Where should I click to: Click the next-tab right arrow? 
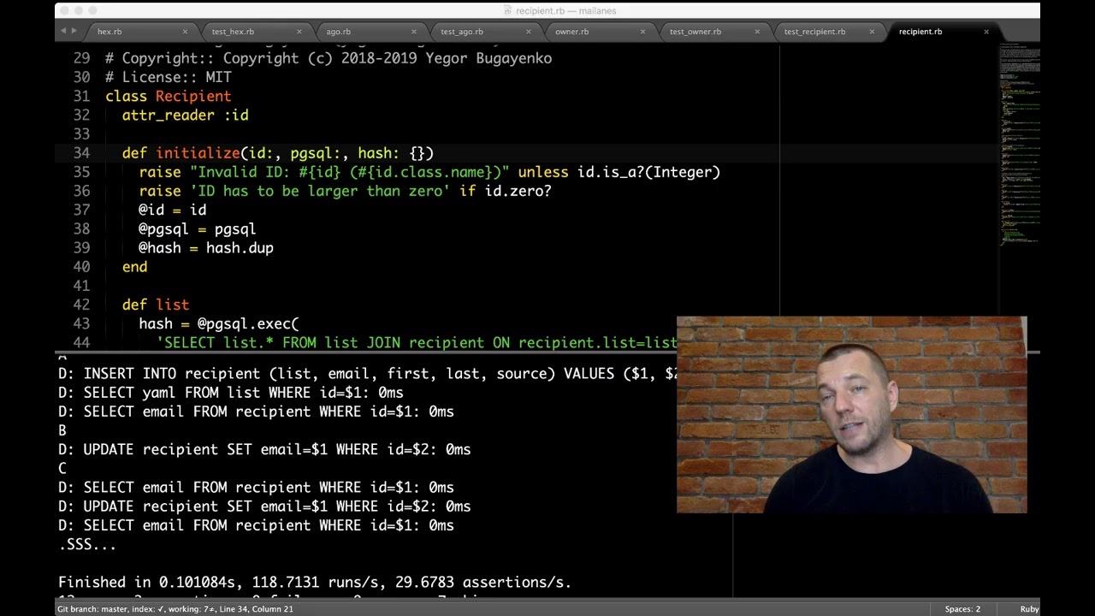tap(74, 31)
